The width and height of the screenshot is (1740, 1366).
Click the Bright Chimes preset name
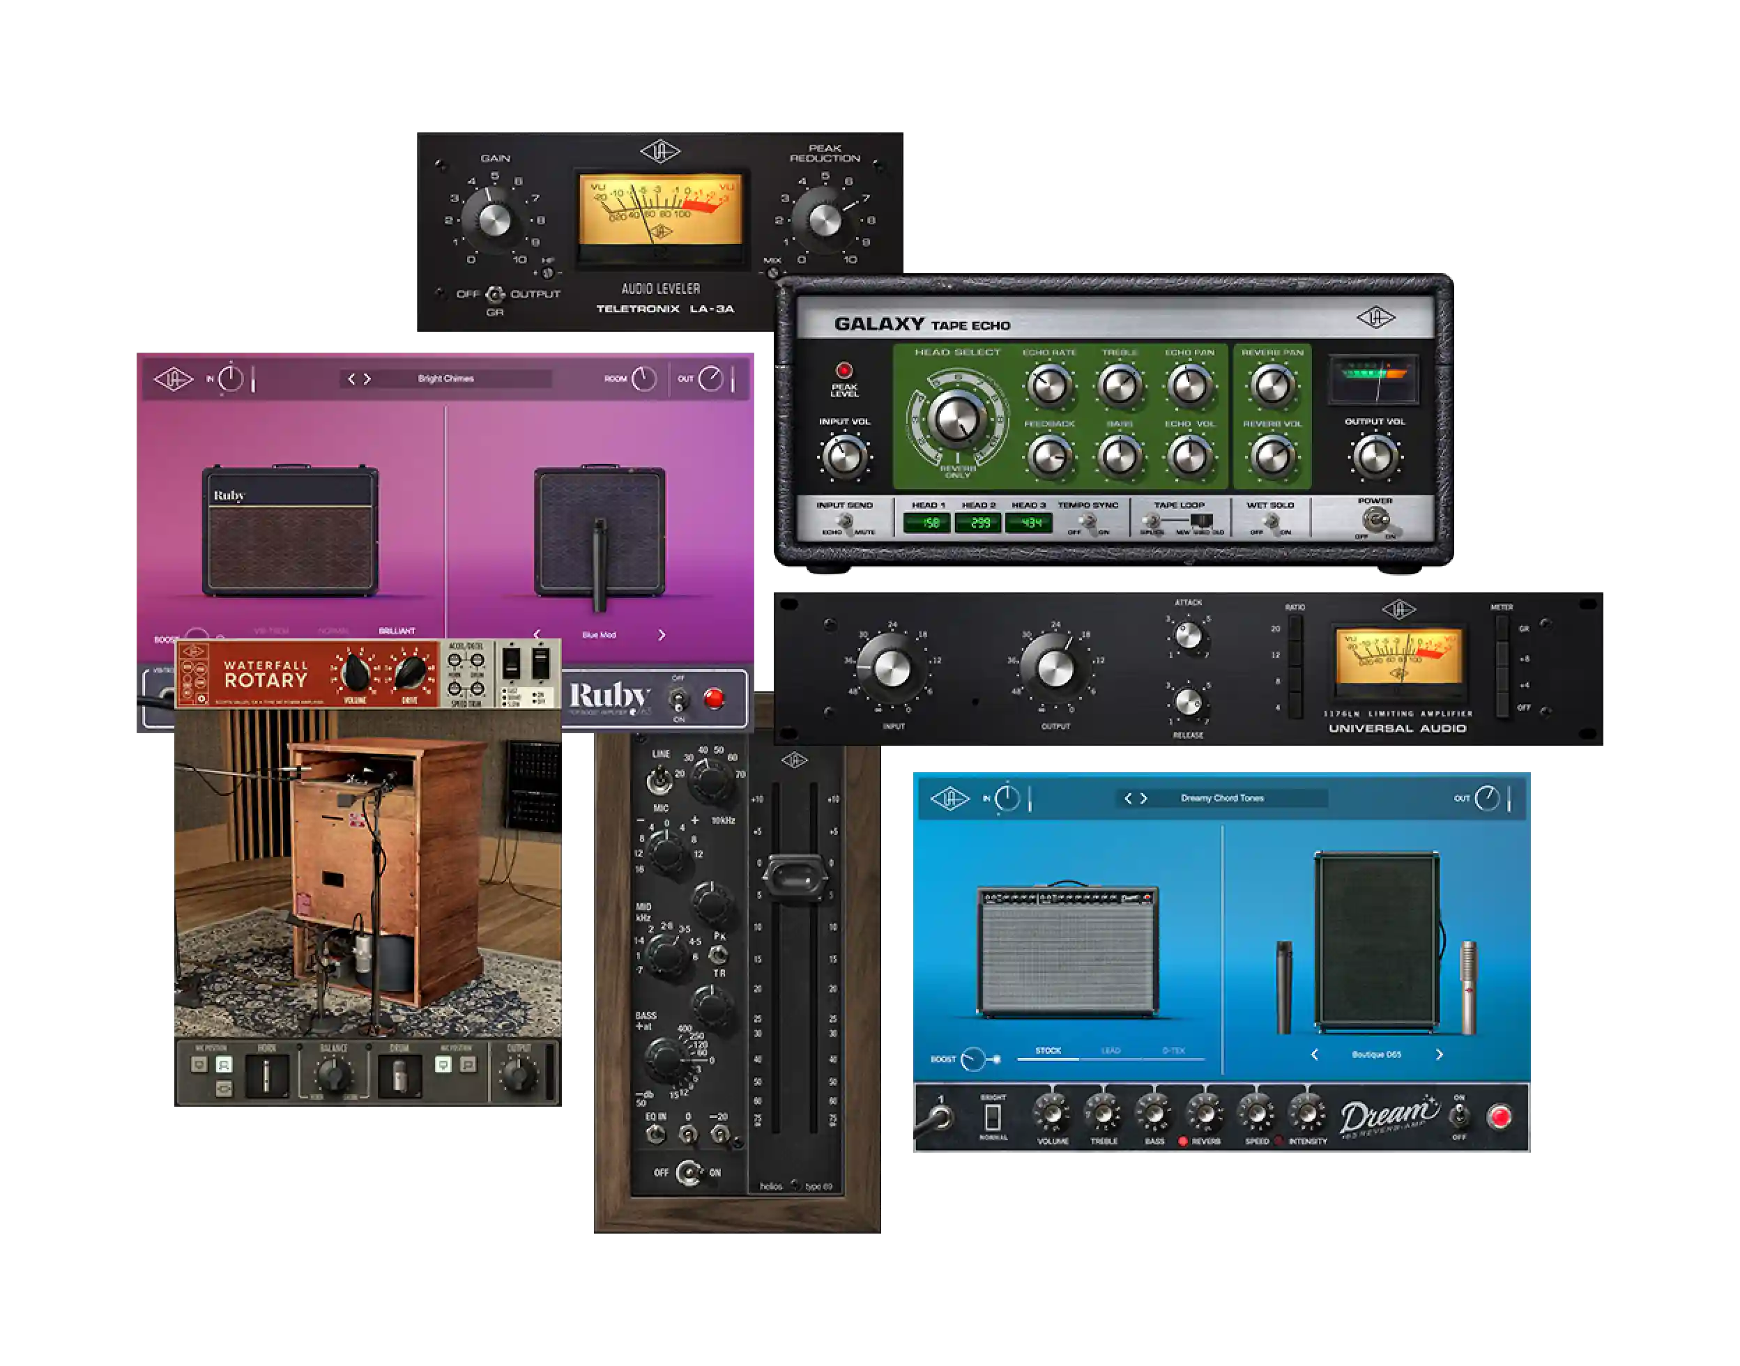click(x=445, y=379)
